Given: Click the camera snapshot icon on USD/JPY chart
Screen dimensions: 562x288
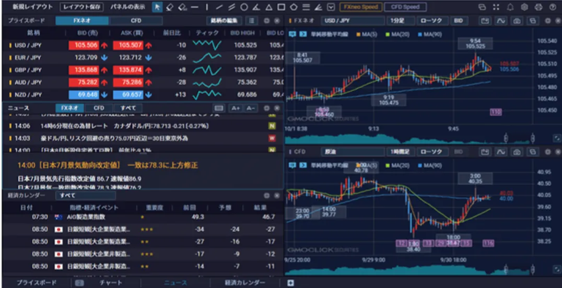Looking at the screenshot, I should click(518, 21).
